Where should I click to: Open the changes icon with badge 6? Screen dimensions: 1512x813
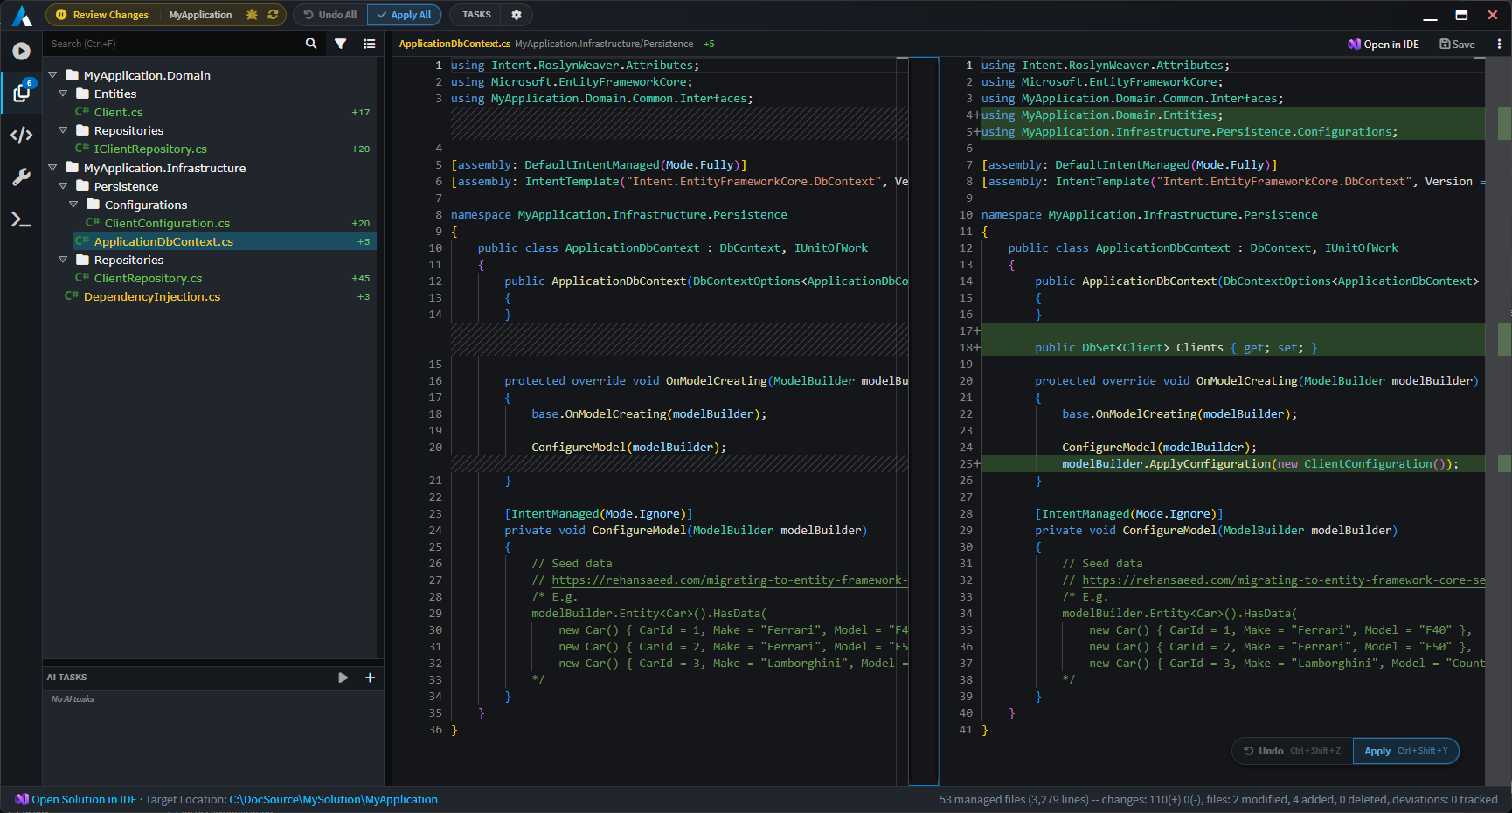coord(22,91)
